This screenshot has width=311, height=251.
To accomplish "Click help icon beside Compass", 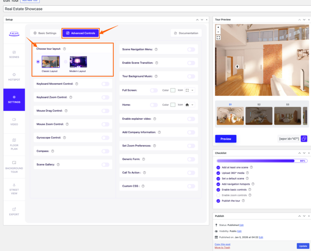I will [53, 151].
